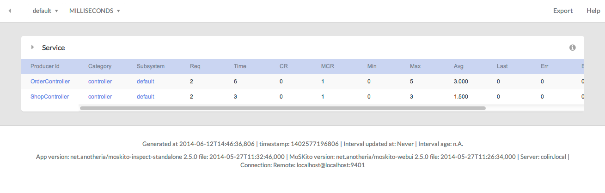
Task: Sort by Producer Id column header
Action: click(45, 66)
